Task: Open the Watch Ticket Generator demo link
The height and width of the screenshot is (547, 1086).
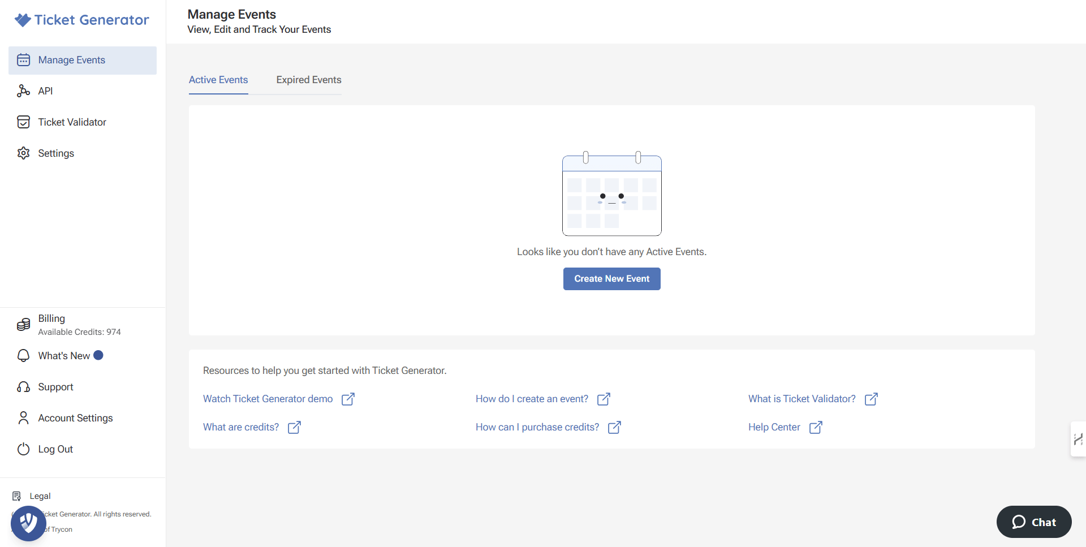Action: tap(268, 399)
